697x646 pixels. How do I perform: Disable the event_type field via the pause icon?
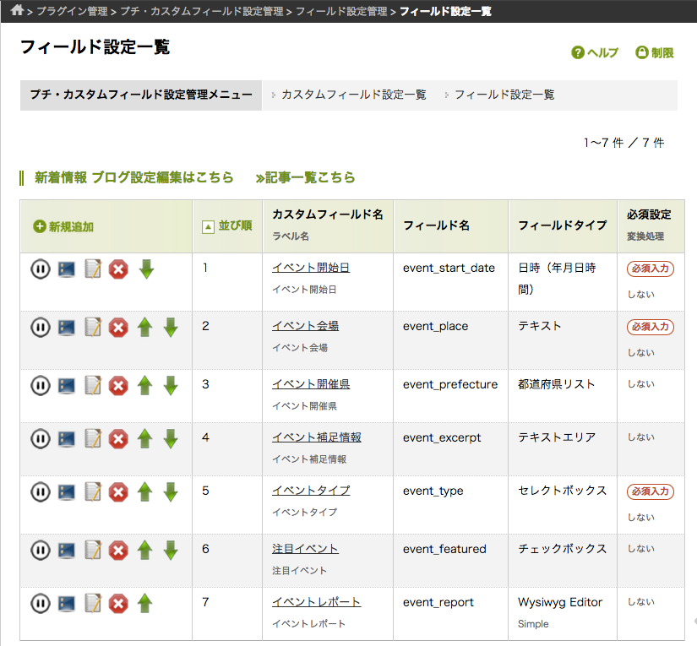[41, 491]
